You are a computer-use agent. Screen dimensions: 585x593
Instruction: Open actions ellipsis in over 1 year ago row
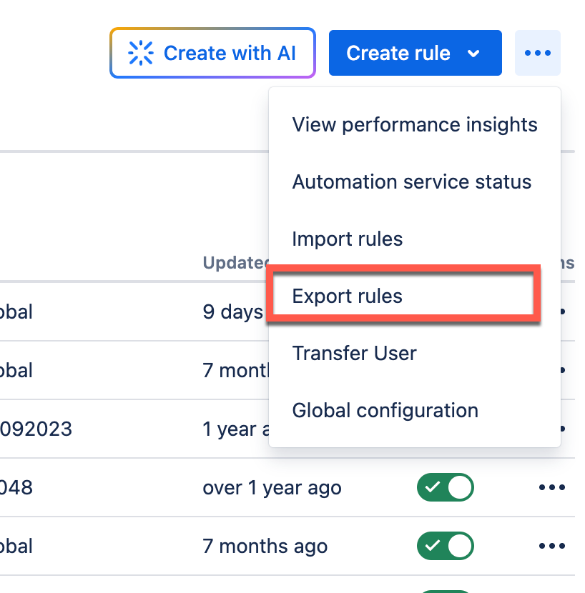552,487
